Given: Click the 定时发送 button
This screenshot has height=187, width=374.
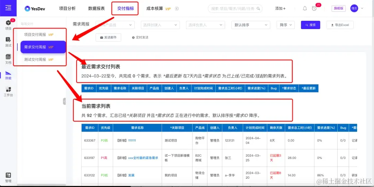Looking at the screenshot, I should (x=140, y=37).
